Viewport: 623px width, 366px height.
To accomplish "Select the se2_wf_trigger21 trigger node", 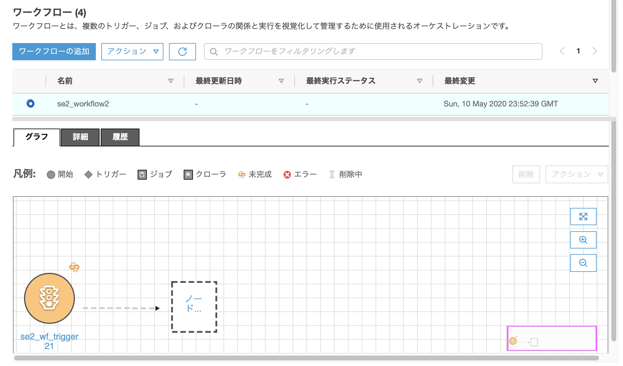I will 49,298.
